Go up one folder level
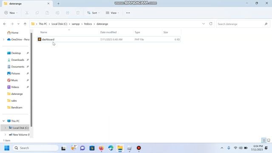The width and height of the screenshot is (272, 153). tap(25, 24)
